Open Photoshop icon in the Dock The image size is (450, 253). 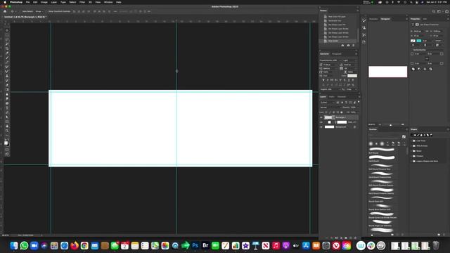pyautogui.click(x=195, y=245)
